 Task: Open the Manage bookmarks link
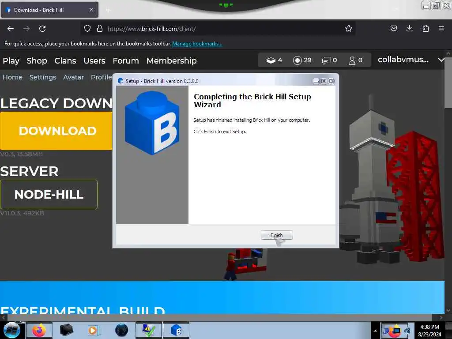(197, 44)
